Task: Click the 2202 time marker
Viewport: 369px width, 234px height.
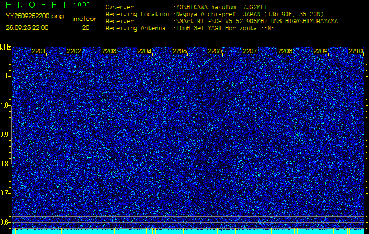Action: coord(74,51)
